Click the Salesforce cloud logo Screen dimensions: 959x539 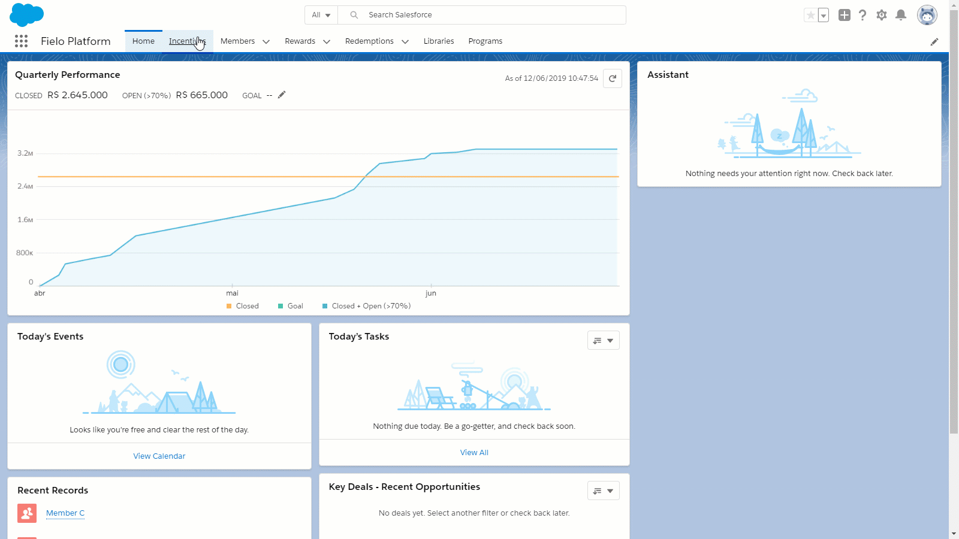(x=27, y=14)
